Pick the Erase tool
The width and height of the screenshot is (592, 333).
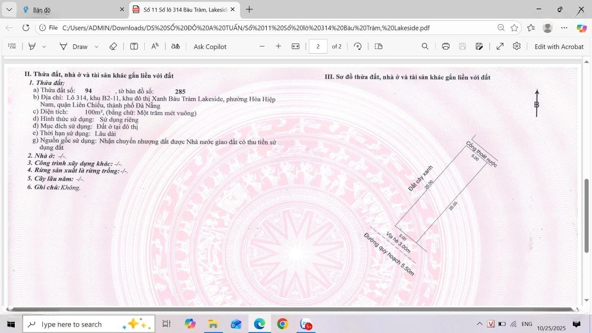tap(113, 47)
